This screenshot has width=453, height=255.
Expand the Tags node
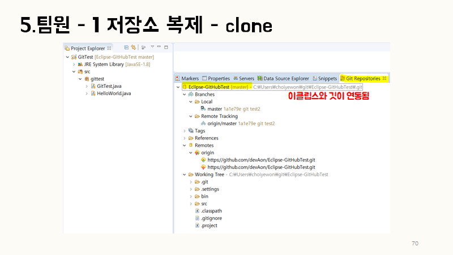185,131
